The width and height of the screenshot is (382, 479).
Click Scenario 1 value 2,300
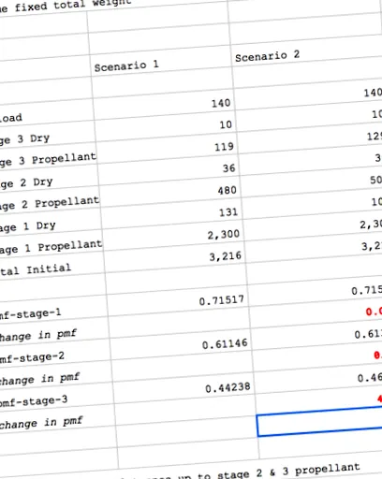pyautogui.click(x=224, y=235)
